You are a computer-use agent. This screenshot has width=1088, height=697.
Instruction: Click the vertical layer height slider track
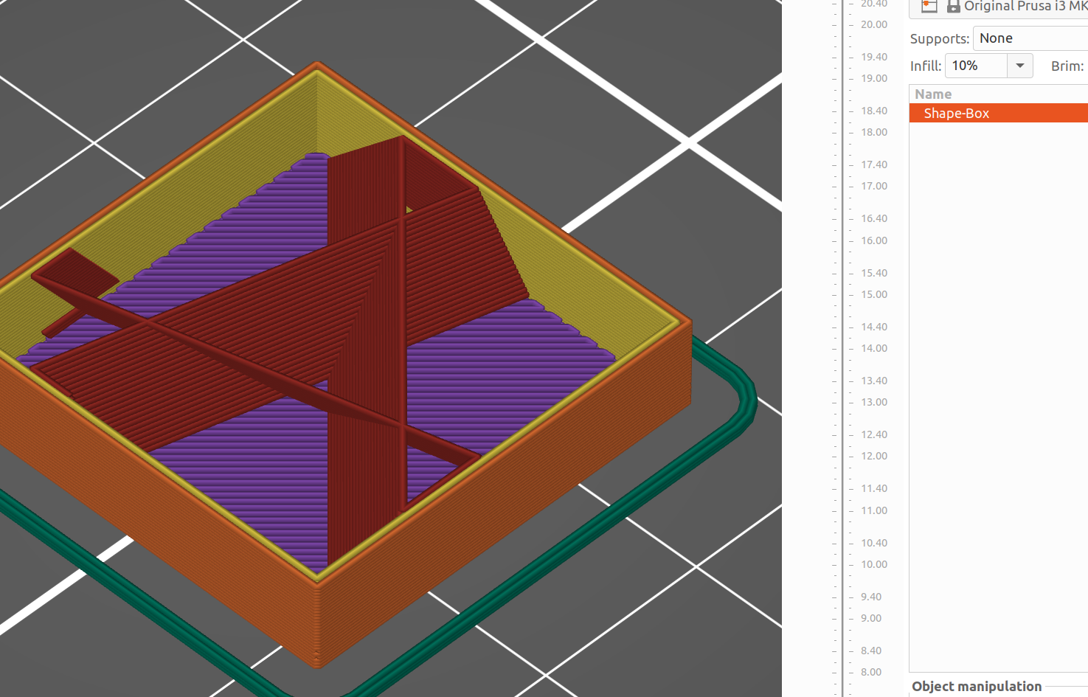click(842, 348)
